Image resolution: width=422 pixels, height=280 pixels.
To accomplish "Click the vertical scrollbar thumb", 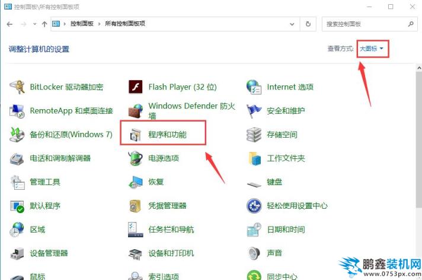I will point(419,140).
